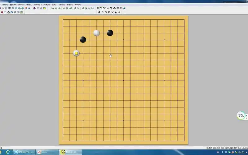Start auto-play with the play triangle

coord(78,8)
